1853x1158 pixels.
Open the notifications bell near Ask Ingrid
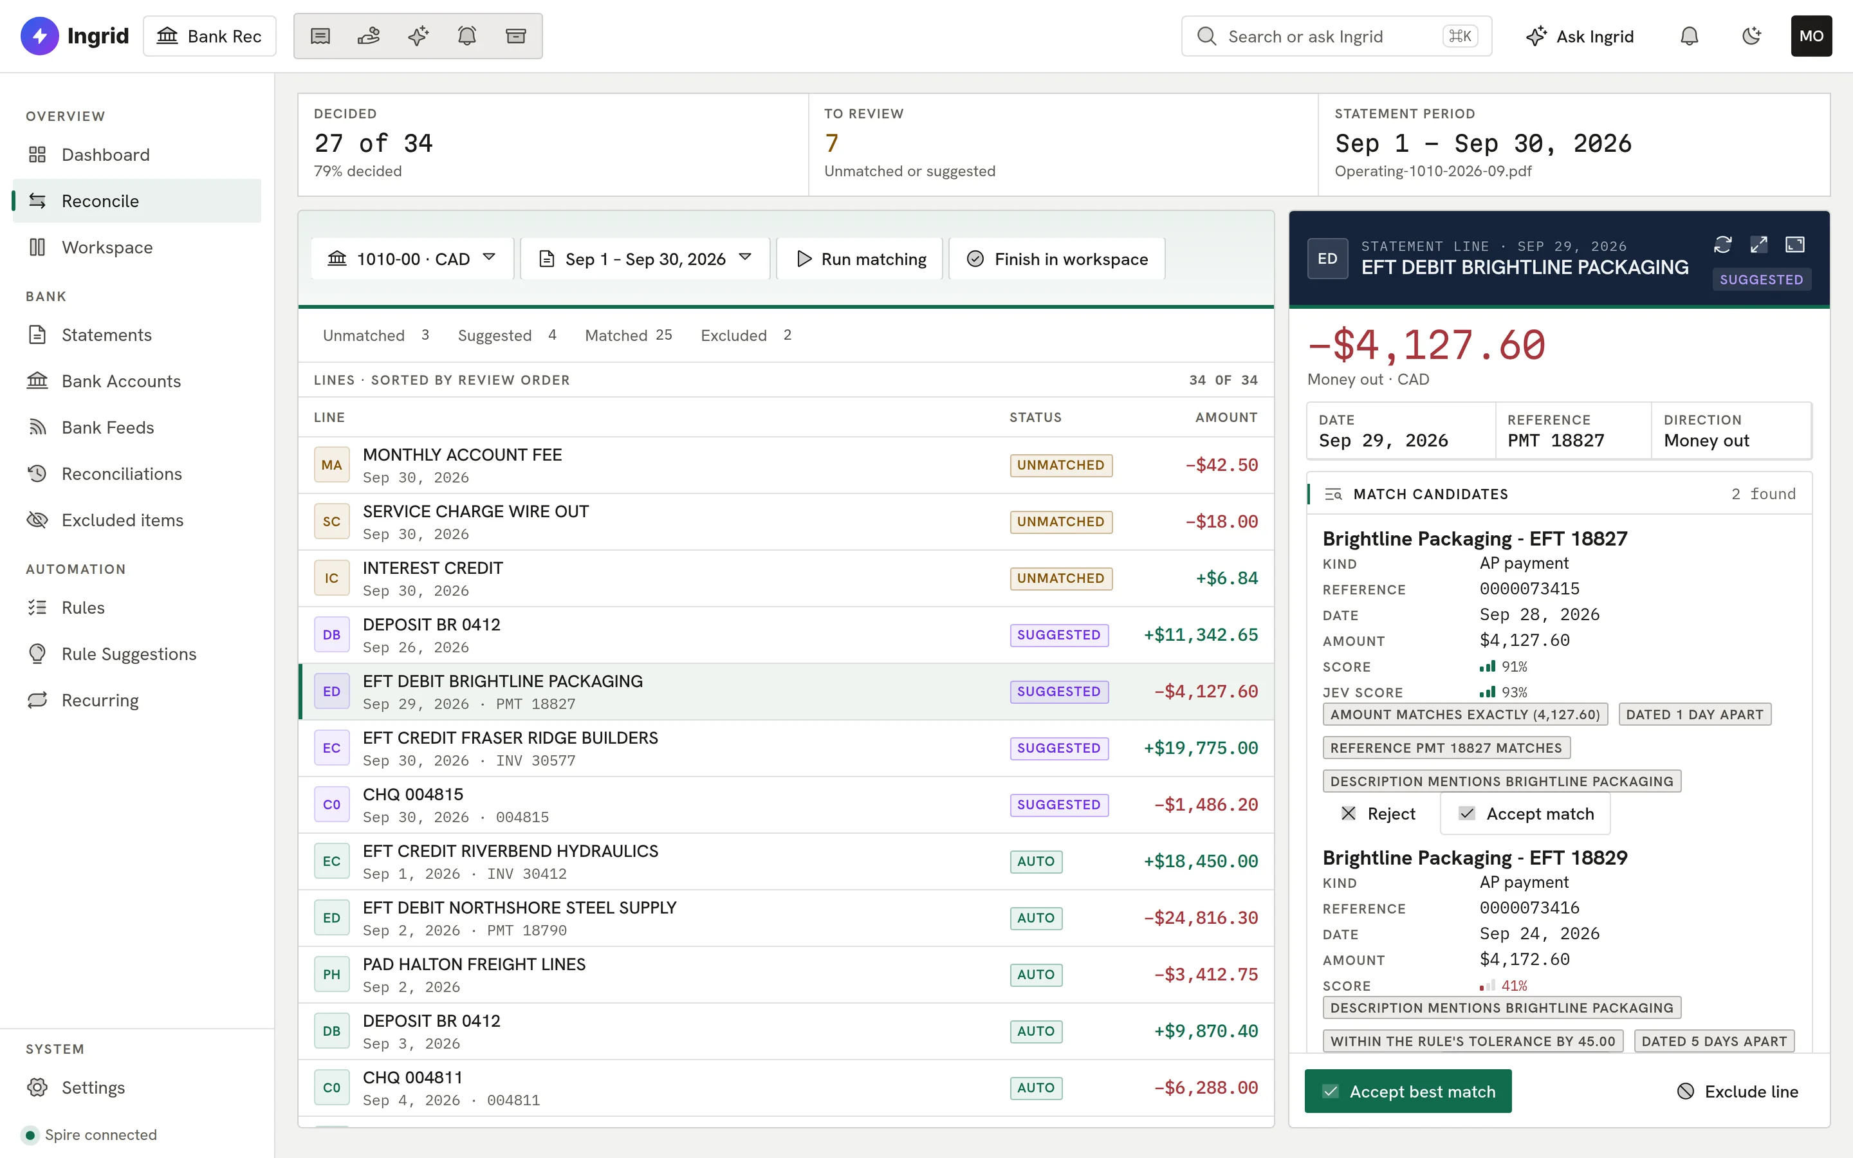tap(1689, 36)
